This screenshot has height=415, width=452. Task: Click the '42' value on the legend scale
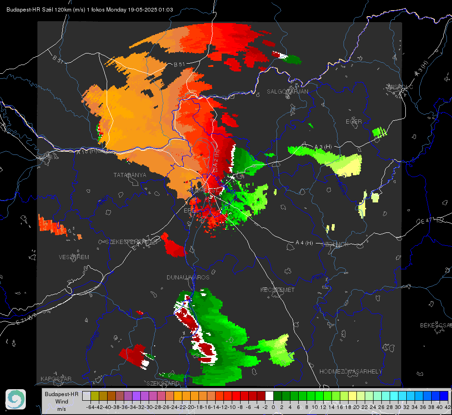[447, 407]
